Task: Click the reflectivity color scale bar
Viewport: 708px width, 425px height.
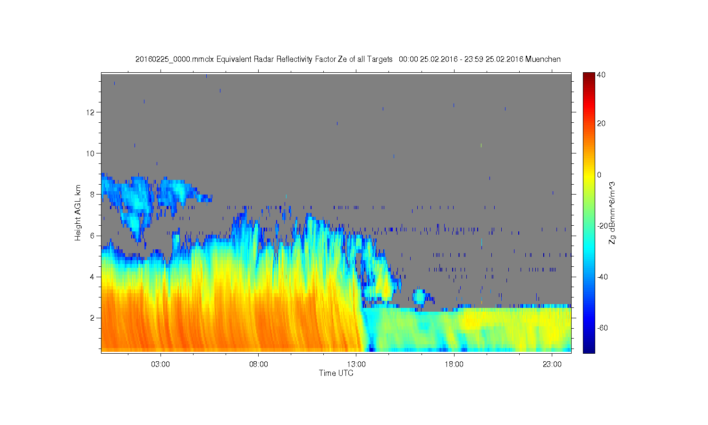Action: pos(589,212)
